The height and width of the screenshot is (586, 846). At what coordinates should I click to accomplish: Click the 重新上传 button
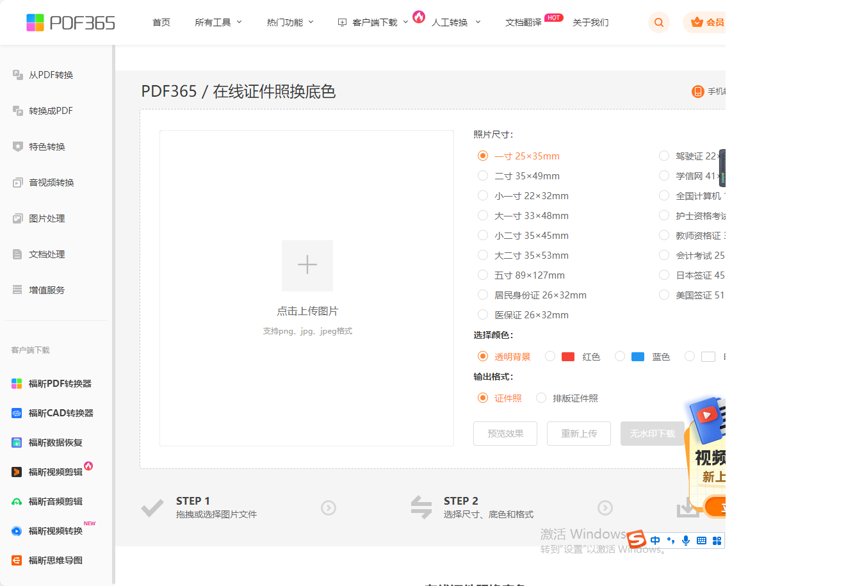579,434
